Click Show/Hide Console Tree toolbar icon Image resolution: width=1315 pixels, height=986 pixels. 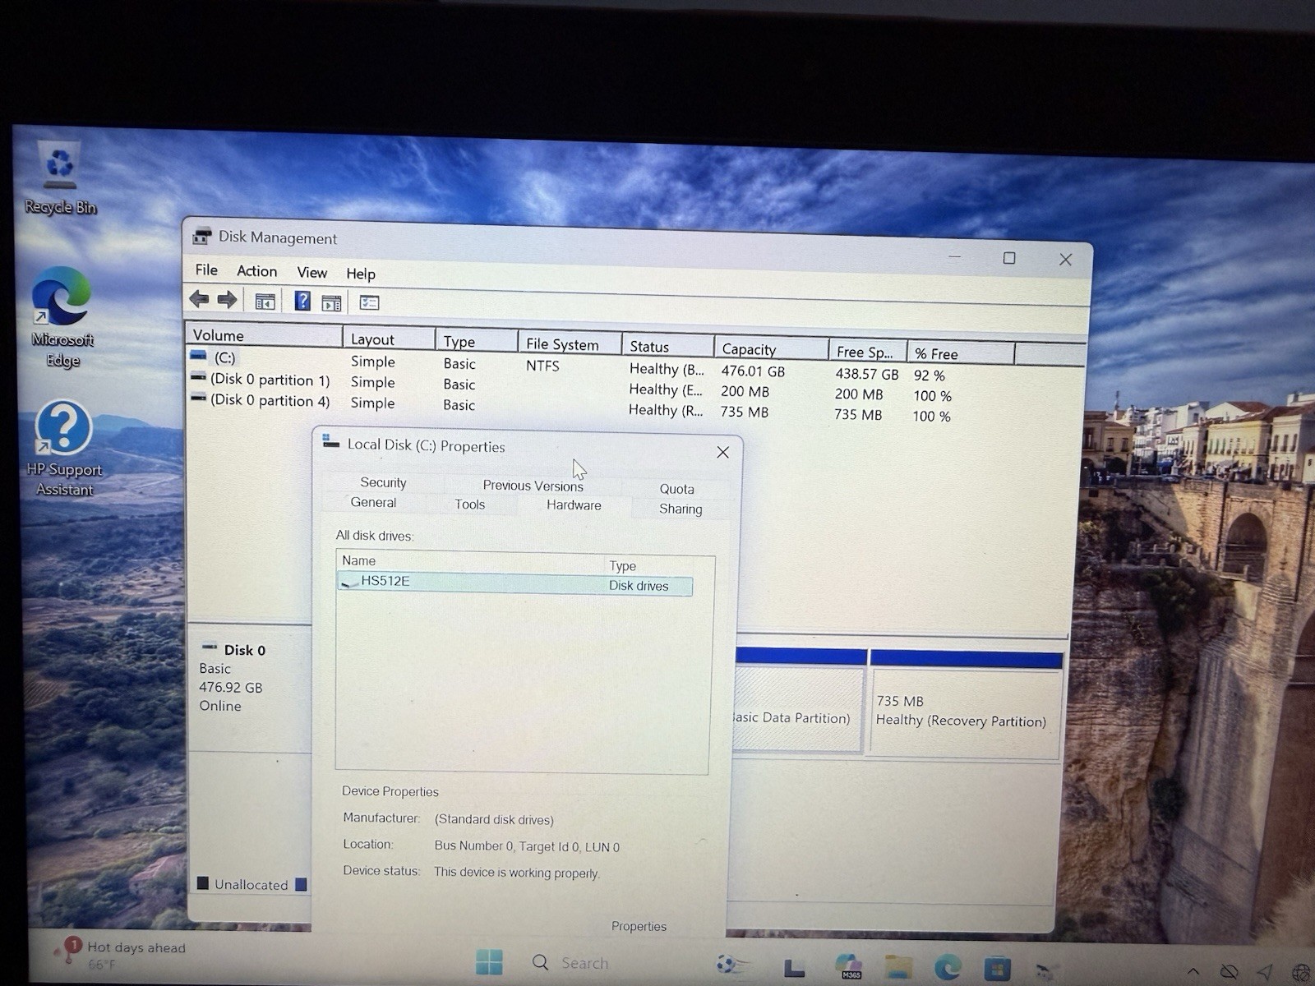(265, 302)
